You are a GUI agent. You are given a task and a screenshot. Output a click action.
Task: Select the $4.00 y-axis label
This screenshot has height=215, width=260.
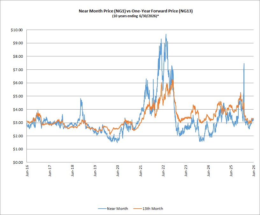[x=18, y=109]
